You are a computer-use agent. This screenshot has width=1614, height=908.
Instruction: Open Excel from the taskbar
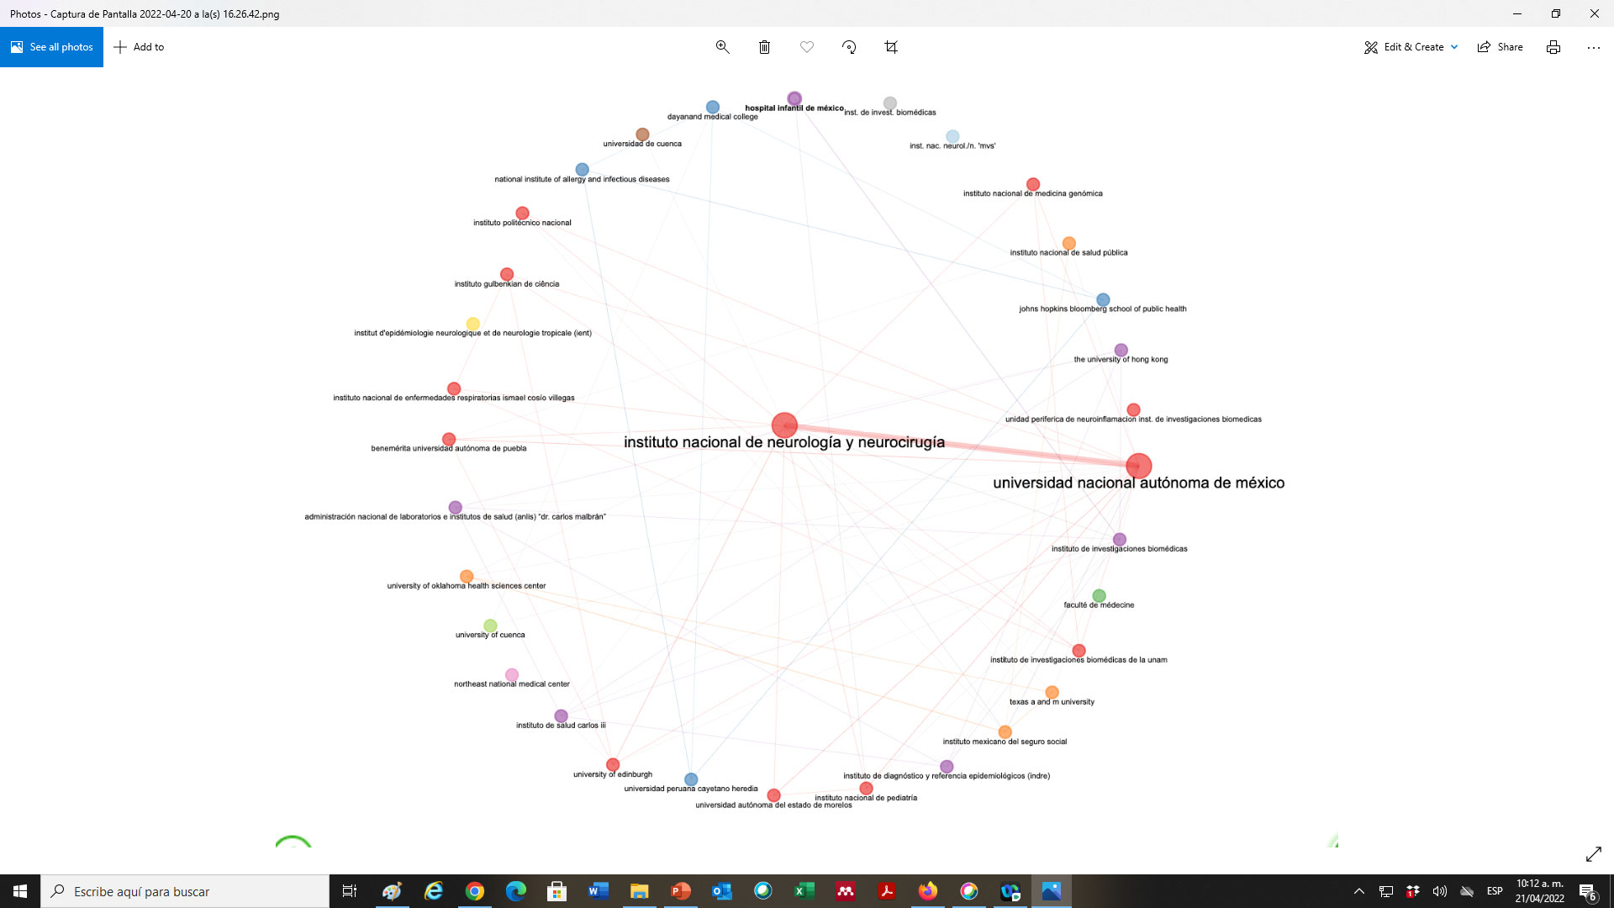804,891
